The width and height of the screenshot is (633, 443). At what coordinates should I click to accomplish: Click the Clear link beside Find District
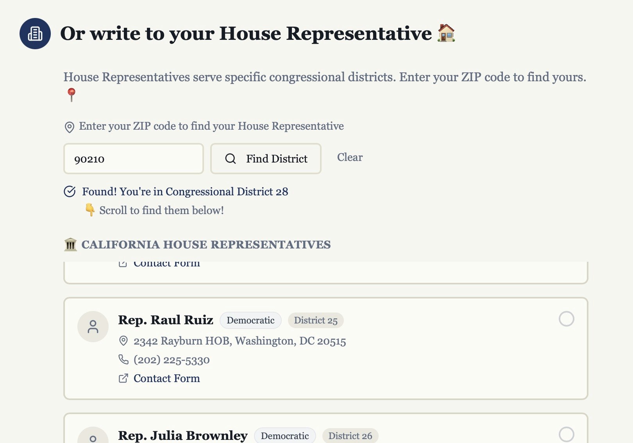click(x=349, y=157)
